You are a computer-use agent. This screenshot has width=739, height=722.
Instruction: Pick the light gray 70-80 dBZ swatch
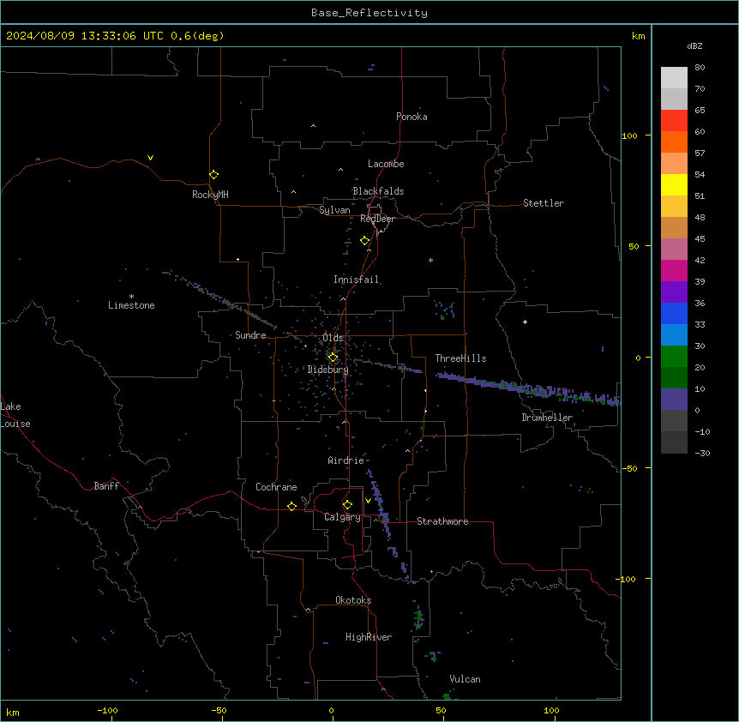pyautogui.click(x=674, y=78)
